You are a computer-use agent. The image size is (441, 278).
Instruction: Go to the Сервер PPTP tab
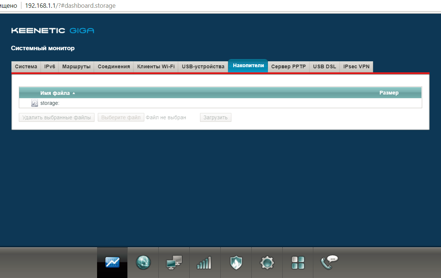(x=289, y=67)
